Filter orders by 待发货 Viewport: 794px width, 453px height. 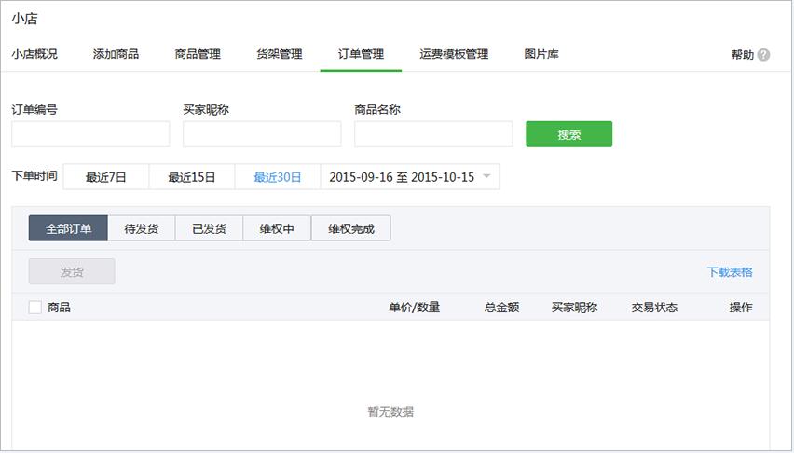[141, 228]
